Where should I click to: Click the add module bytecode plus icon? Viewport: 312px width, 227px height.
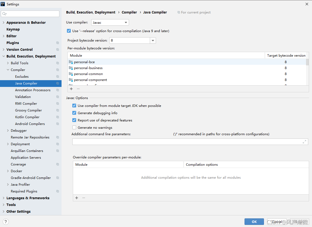click(71, 89)
